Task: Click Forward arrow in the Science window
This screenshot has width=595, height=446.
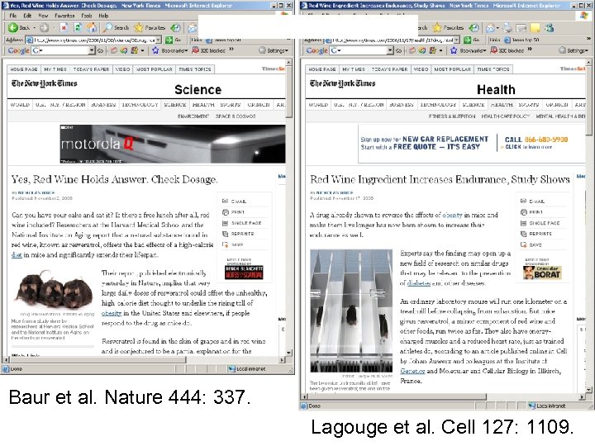Action: pyautogui.click(x=44, y=28)
